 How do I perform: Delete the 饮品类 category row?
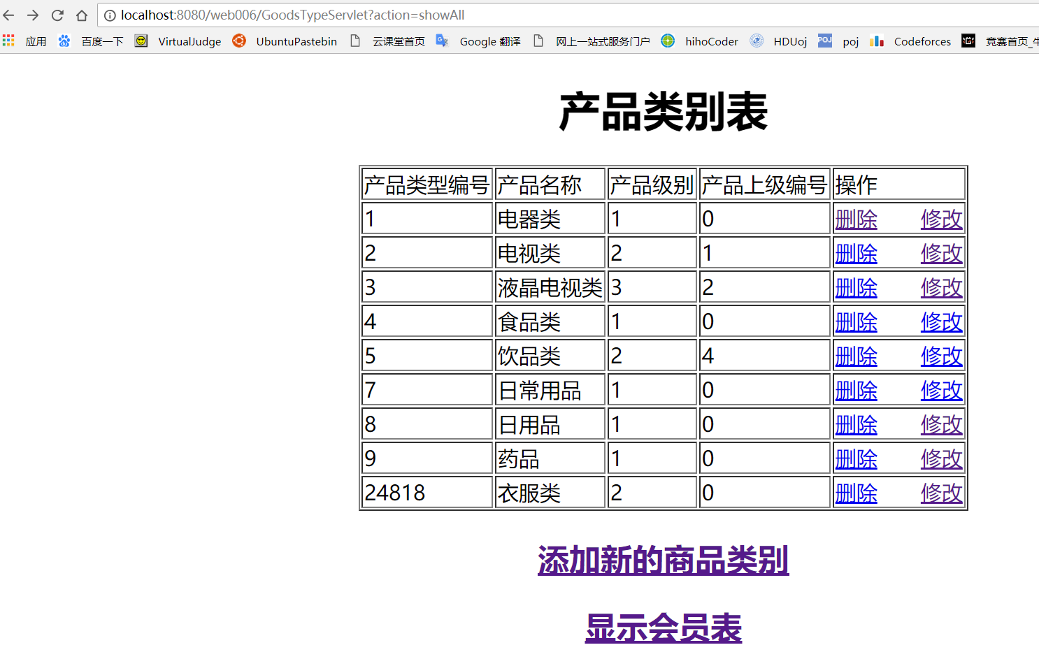click(x=856, y=356)
